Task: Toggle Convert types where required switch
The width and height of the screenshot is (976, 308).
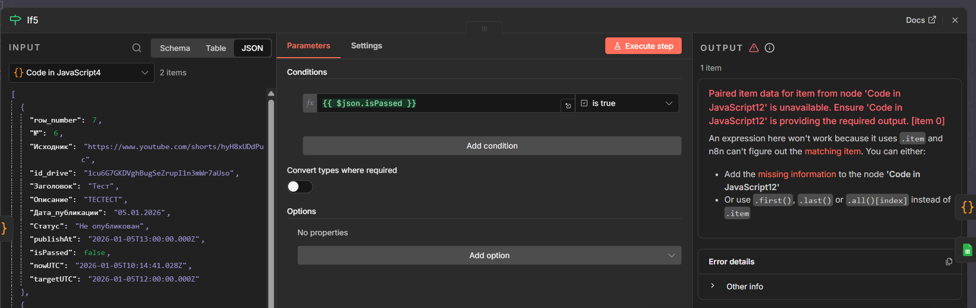Action: tap(300, 186)
